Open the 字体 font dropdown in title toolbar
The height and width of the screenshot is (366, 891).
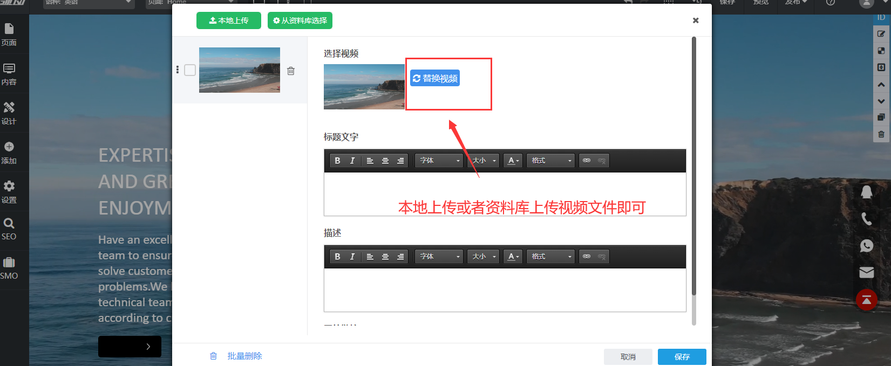pos(440,161)
